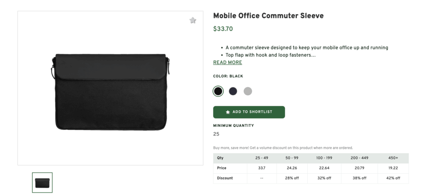Click the star favorite icon on product image
This screenshot has height=196, width=440.
[x=193, y=20]
